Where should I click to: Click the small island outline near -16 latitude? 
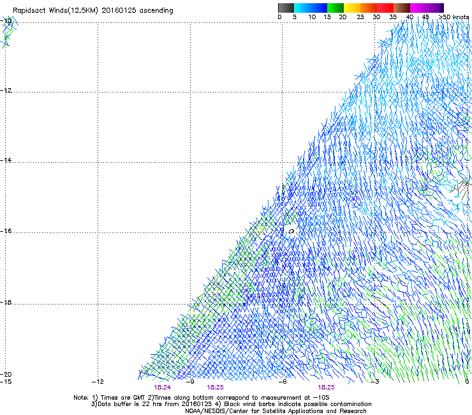(291, 232)
